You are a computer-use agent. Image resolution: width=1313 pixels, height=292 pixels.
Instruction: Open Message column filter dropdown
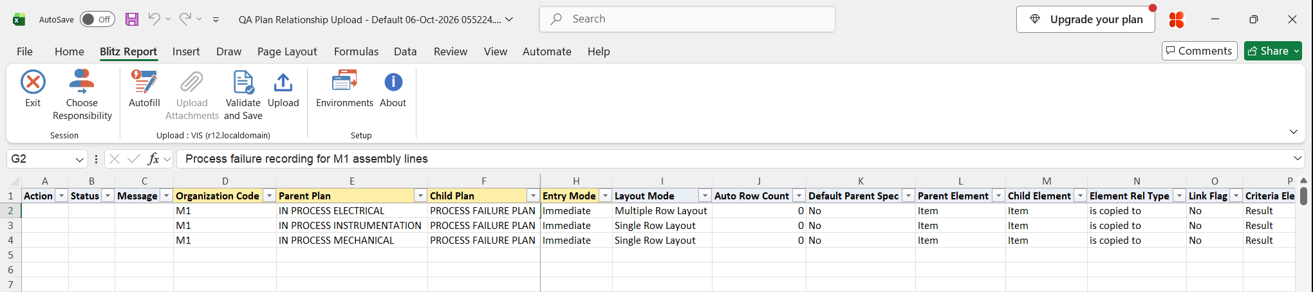point(166,196)
